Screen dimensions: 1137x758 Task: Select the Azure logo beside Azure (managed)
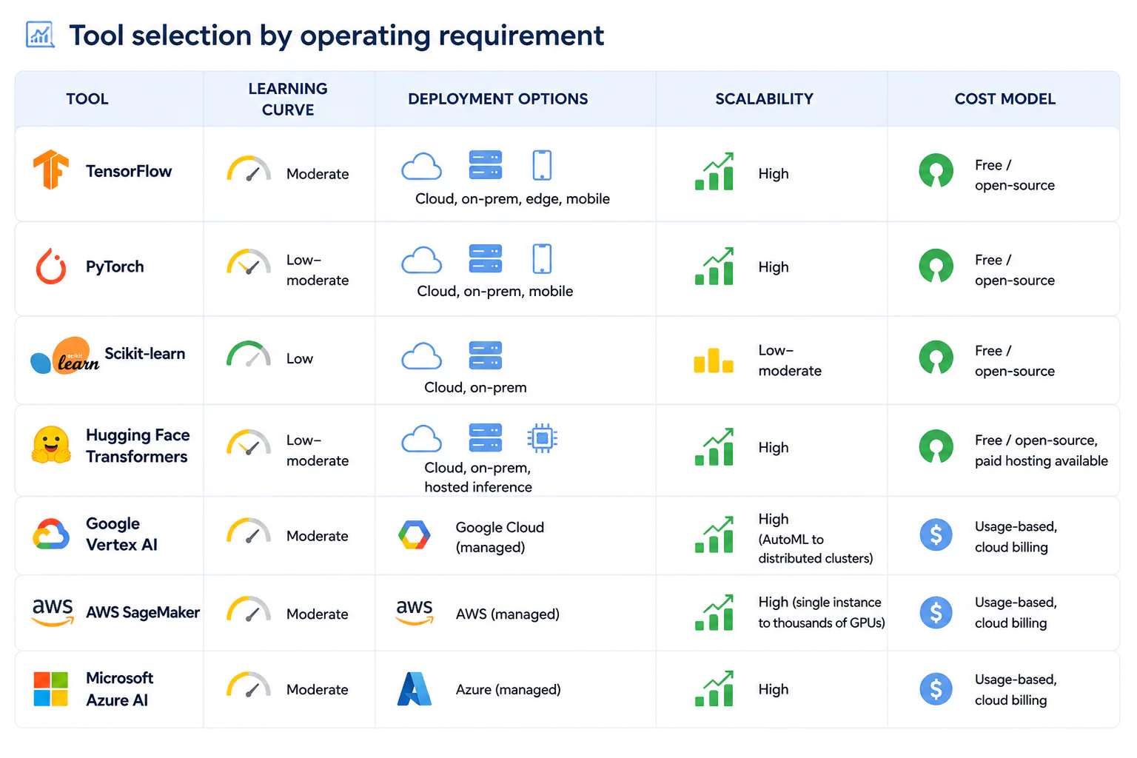[415, 688]
